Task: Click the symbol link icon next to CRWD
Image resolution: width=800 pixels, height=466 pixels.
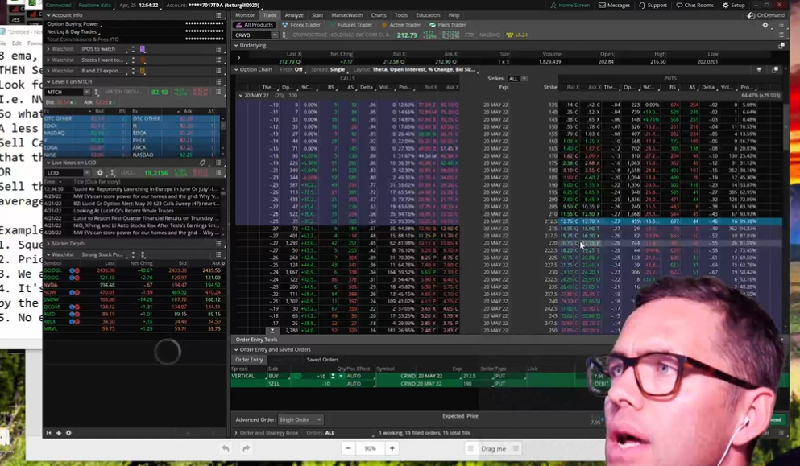Action: 284,35
